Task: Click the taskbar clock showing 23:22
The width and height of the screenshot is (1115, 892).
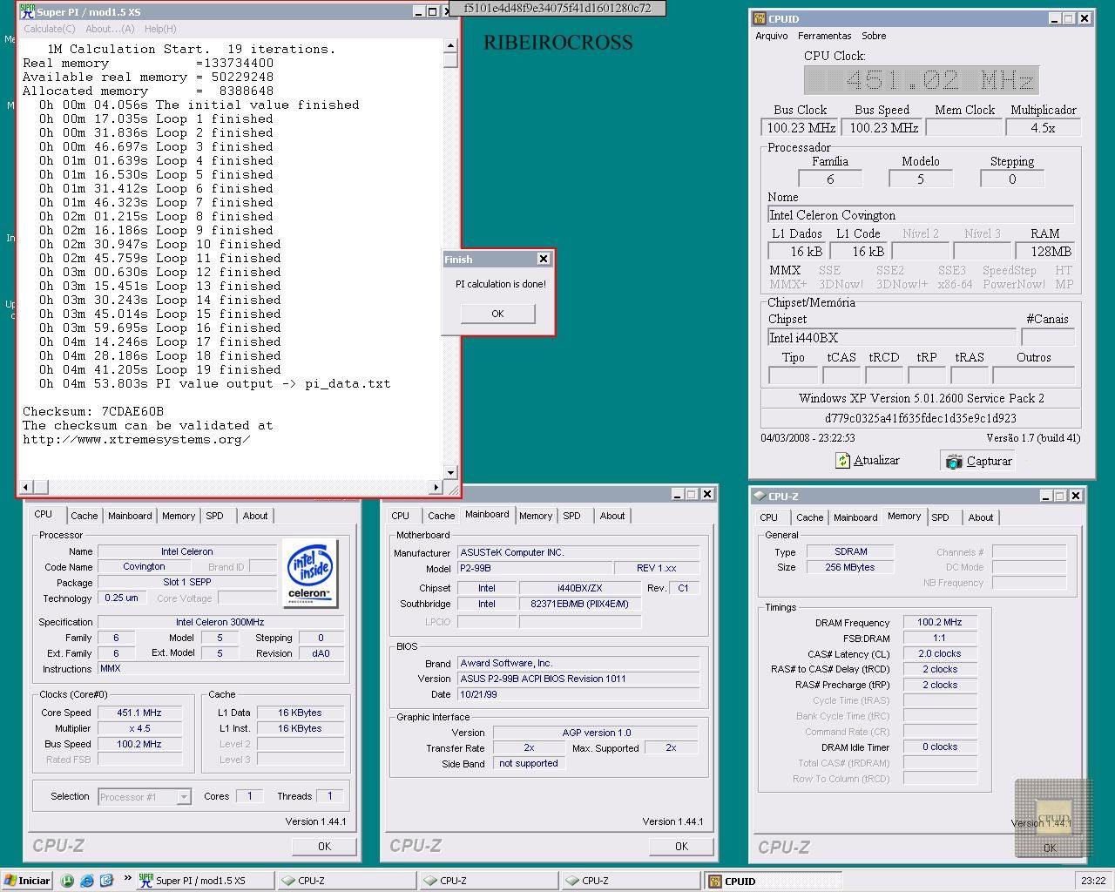Action: click(1093, 881)
